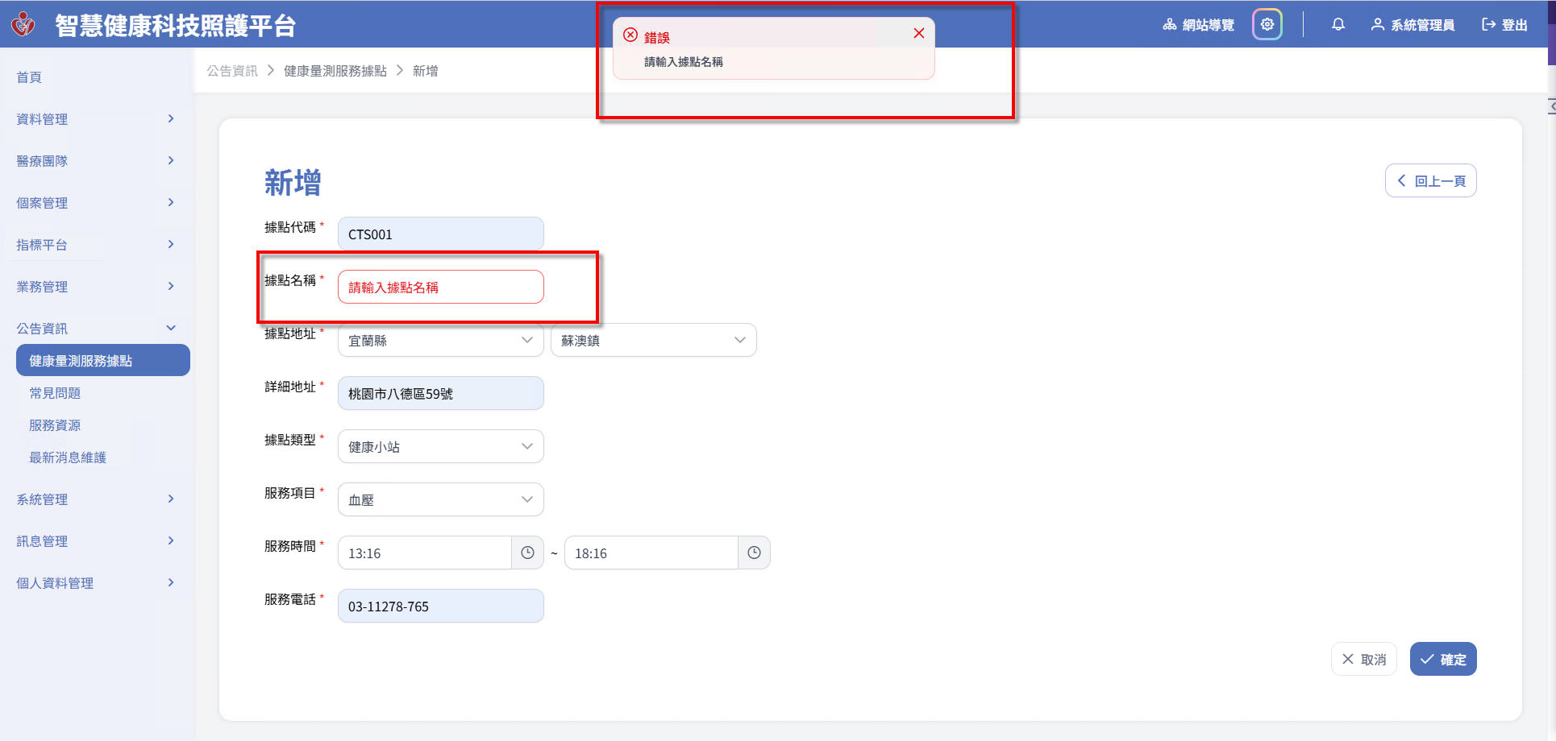The height and width of the screenshot is (741, 1556).
Task: Click the settings gear icon in header
Action: pos(1267,24)
